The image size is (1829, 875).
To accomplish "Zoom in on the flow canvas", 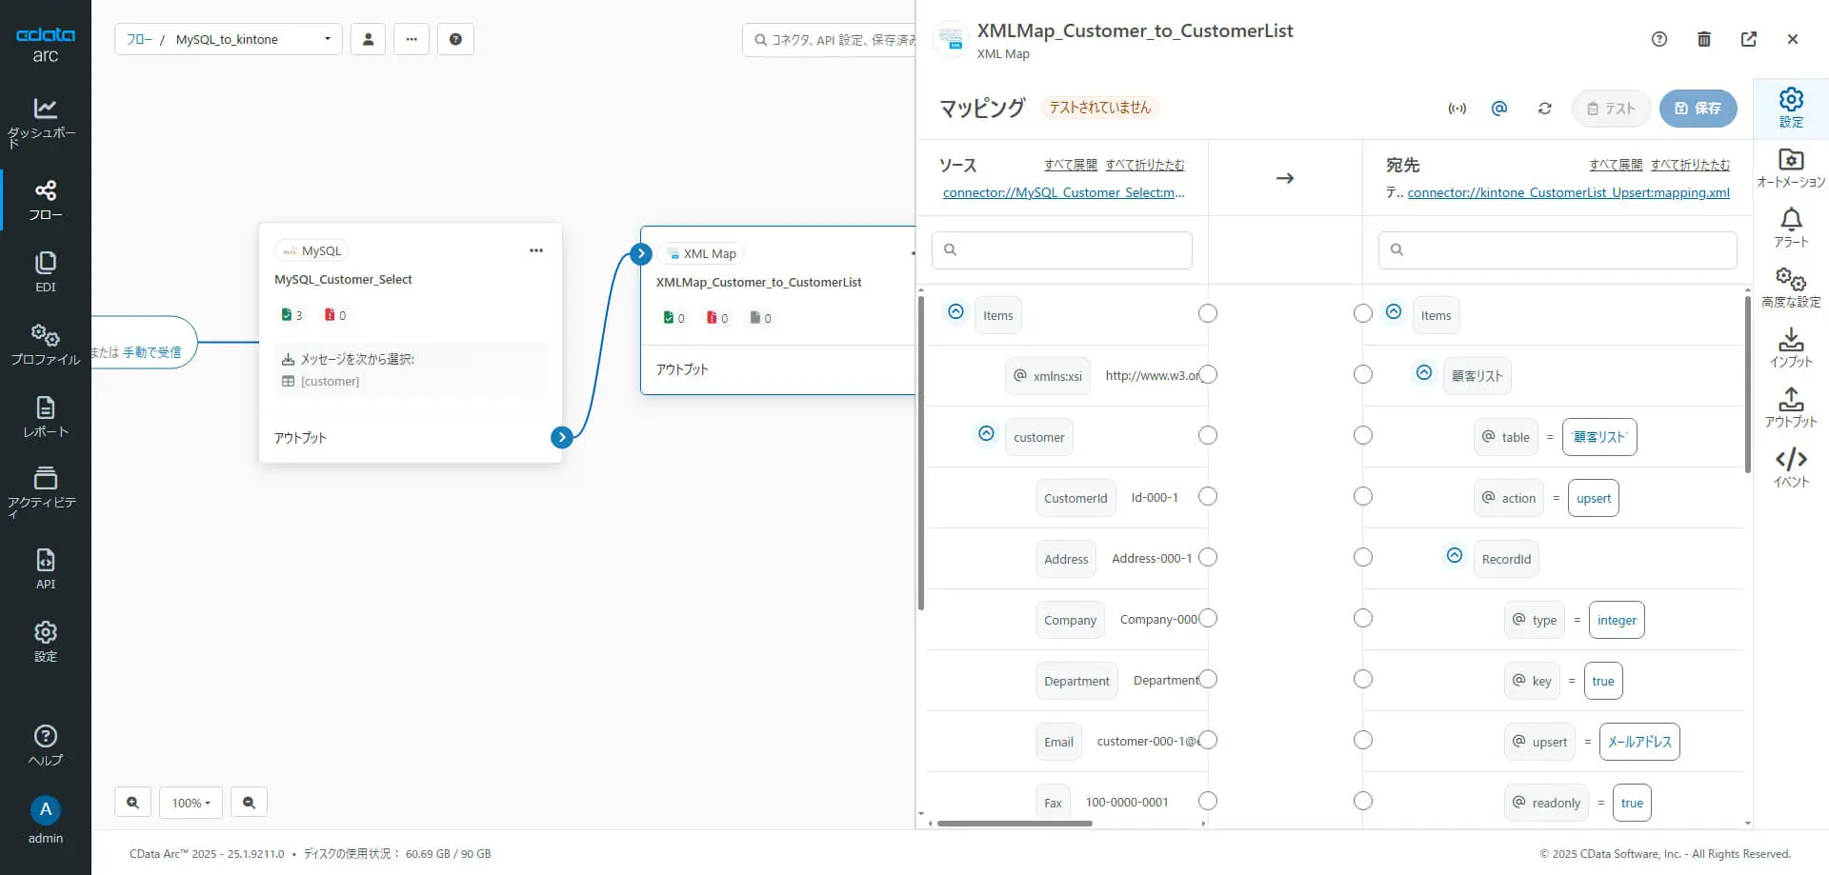I will (133, 803).
